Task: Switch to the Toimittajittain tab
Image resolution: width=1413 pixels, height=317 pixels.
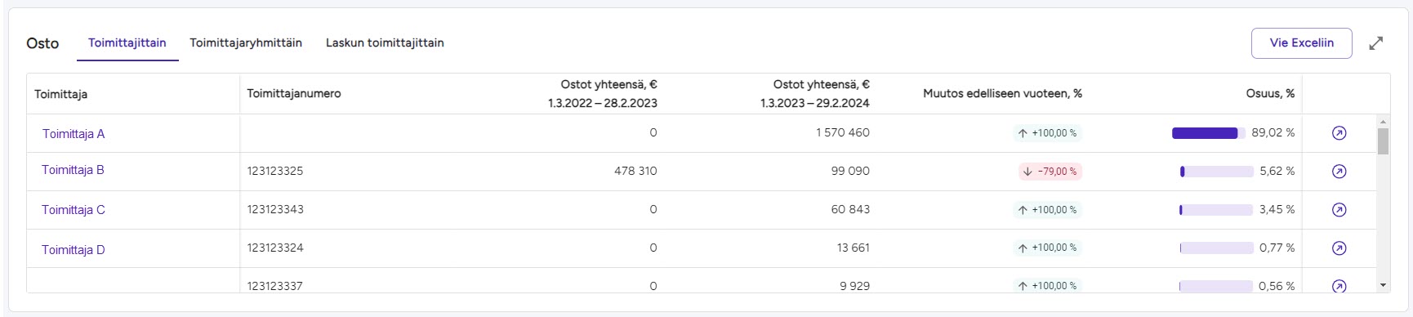Action: tap(127, 42)
